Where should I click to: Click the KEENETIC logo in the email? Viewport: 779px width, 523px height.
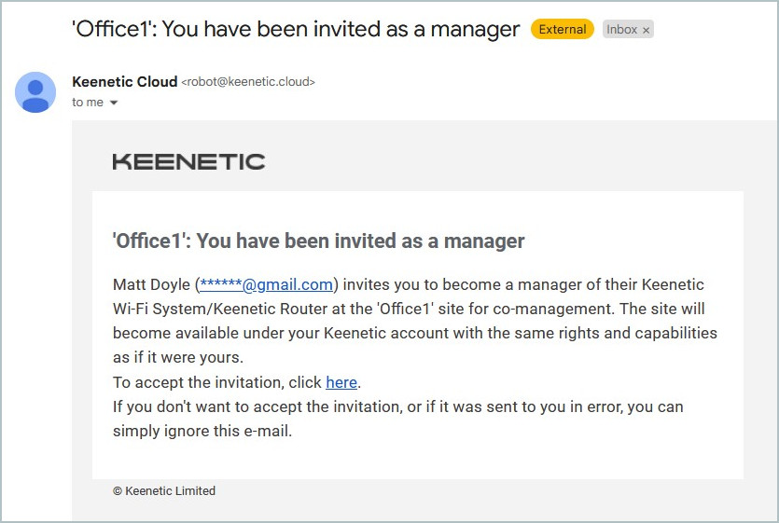click(188, 161)
